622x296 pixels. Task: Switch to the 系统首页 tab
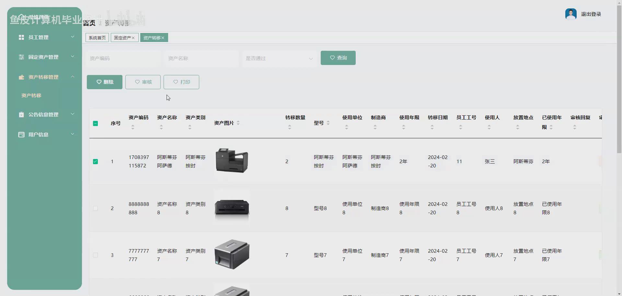[x=97, y=37]
